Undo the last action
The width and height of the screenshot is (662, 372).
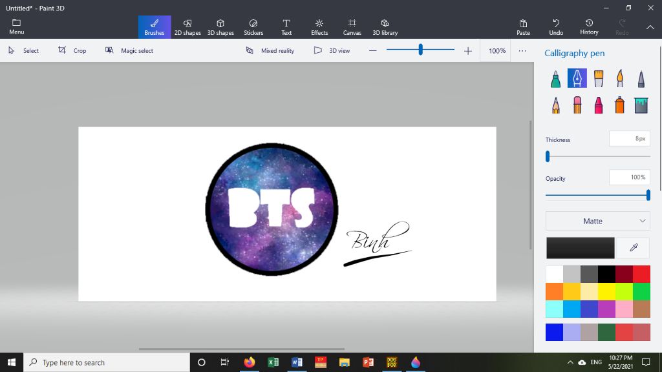coord(556,27)
